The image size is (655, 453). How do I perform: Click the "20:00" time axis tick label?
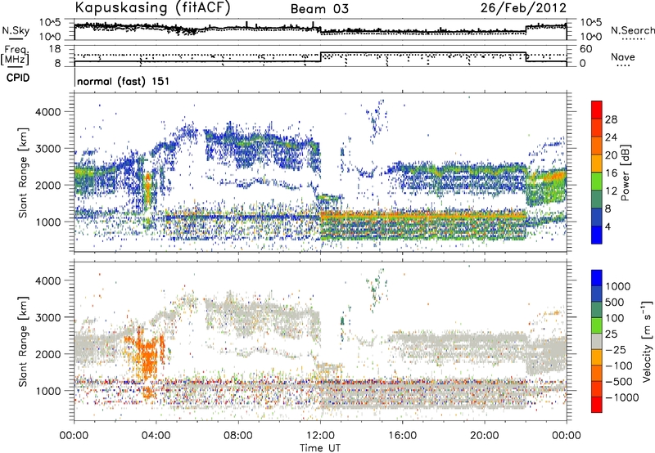click(x=485, y=436)
